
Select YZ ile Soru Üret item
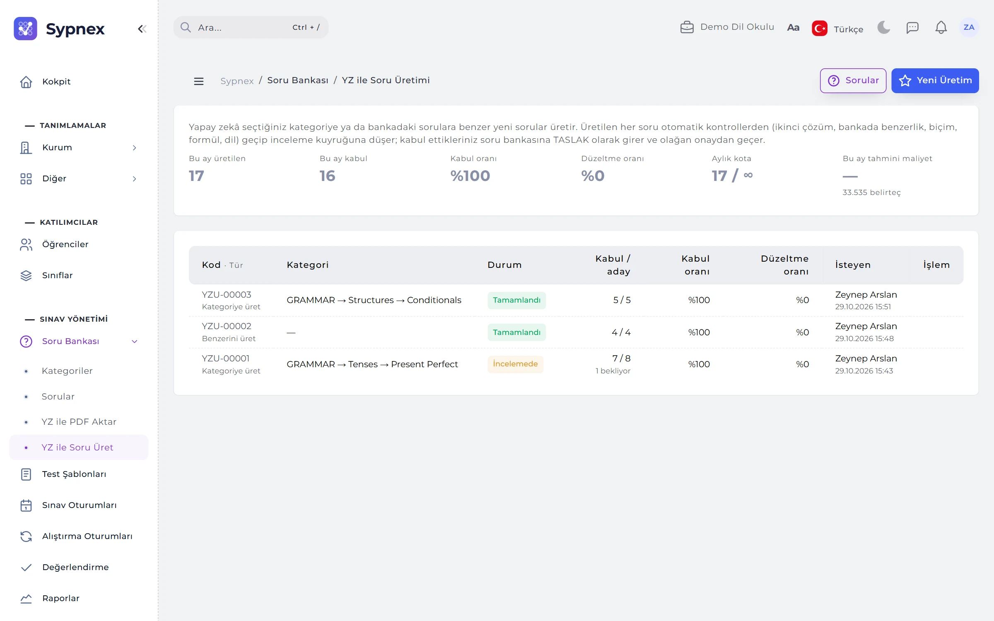click(x=79, y=448)
